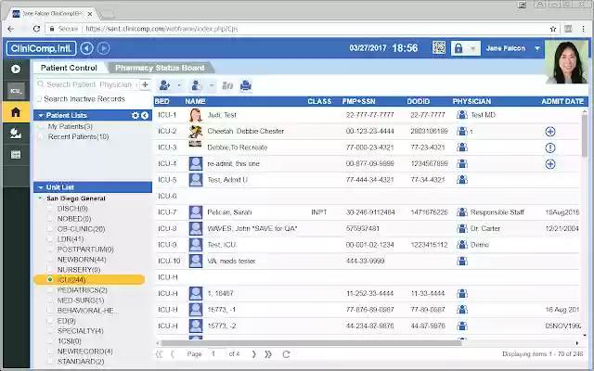
Task: Click physician icon in Pelican, Sarah row
Action: (x=462, y=212)
